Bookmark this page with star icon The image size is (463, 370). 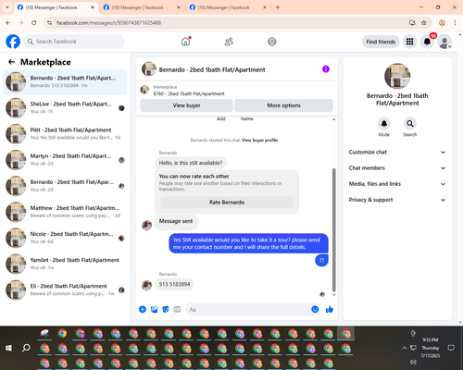pyautogui.click(x=424, y=22)
